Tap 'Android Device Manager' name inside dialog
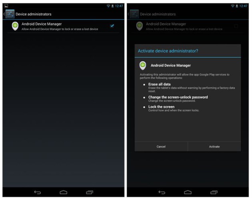 pos(171,65)
